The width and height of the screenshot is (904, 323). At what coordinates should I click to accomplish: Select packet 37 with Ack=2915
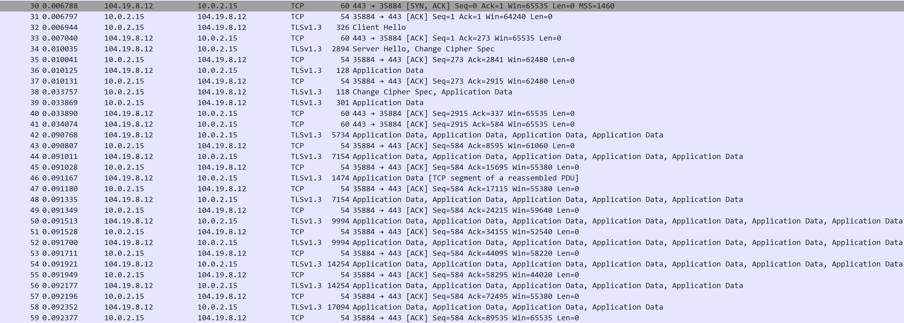point(452,81)
